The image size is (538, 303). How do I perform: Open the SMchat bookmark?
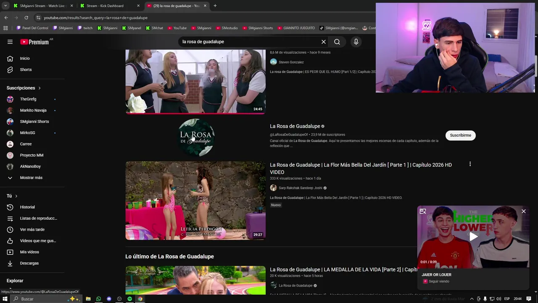pos(154,28)
